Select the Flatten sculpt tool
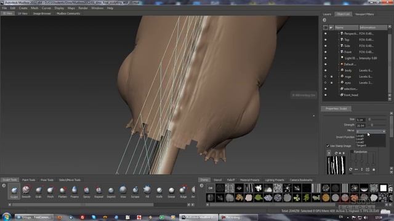The image size is (394, 221). point(62,192)
